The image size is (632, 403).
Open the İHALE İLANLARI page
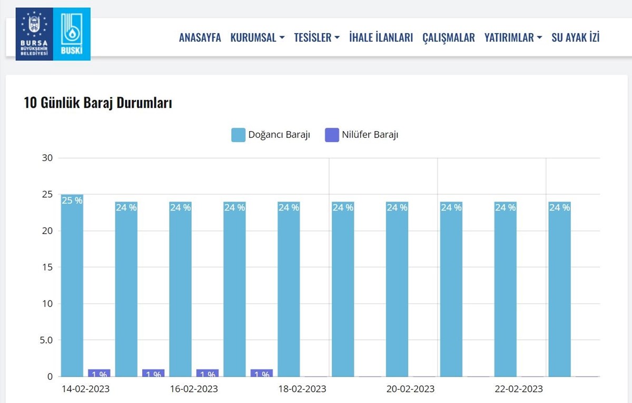(x=381, y=37)
